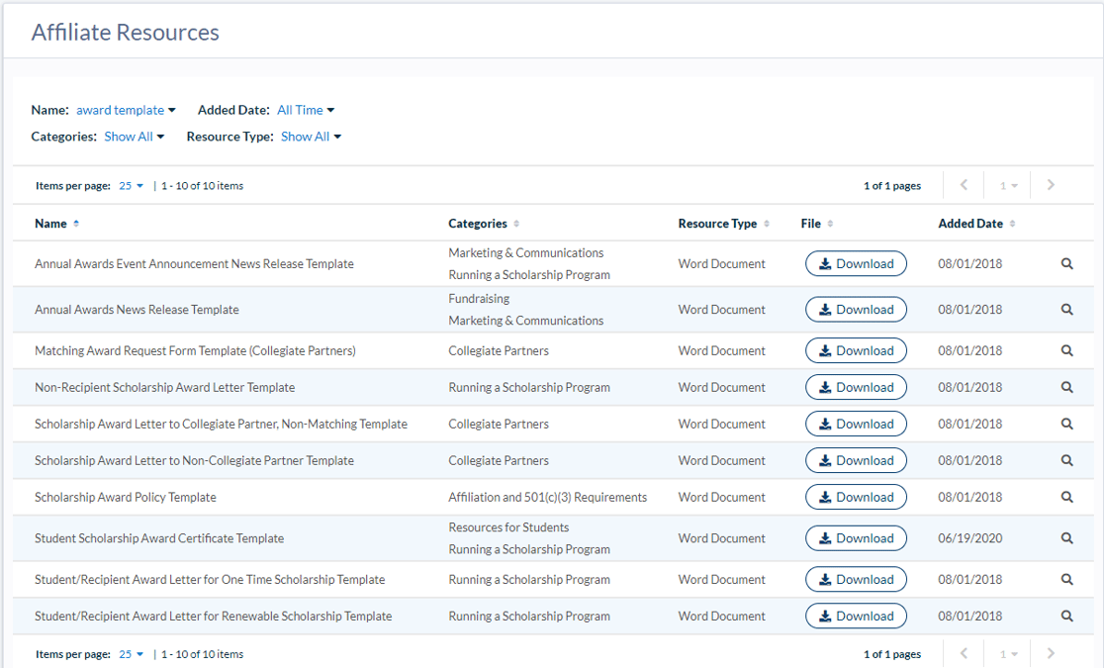This screenshot has width=1104, height=668.
Task: Change bottom Items per page value 25
Action: [x=131, y=654]
